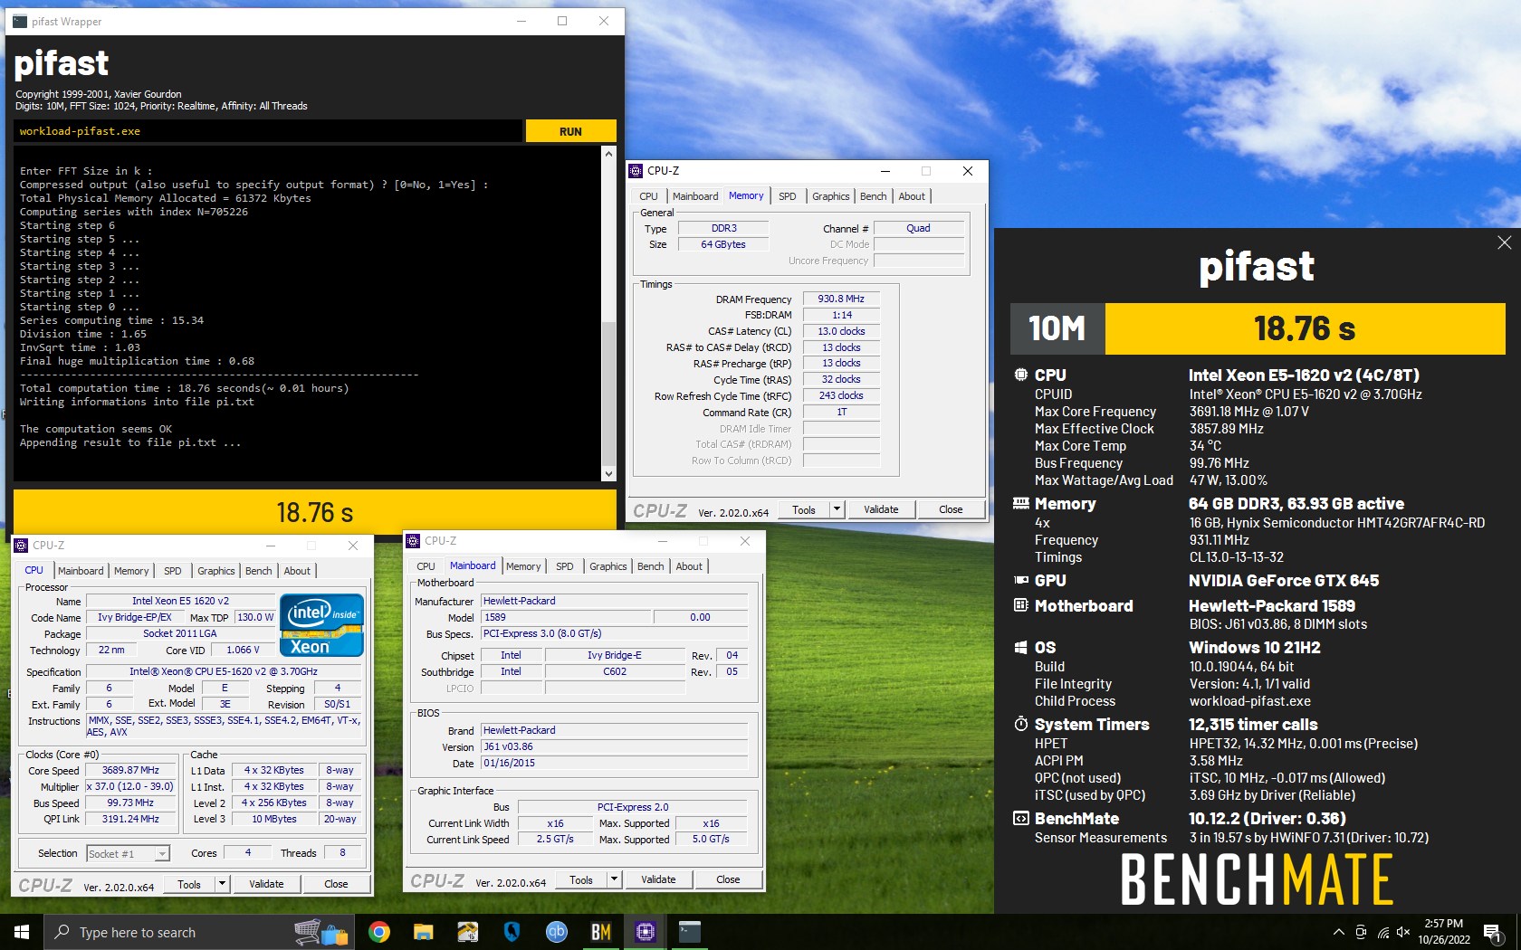Screen dimensions: 1521x950
Task: Click the pifast Wrapper window title icon
Action: pyautogui.click(x=19, y=21)
